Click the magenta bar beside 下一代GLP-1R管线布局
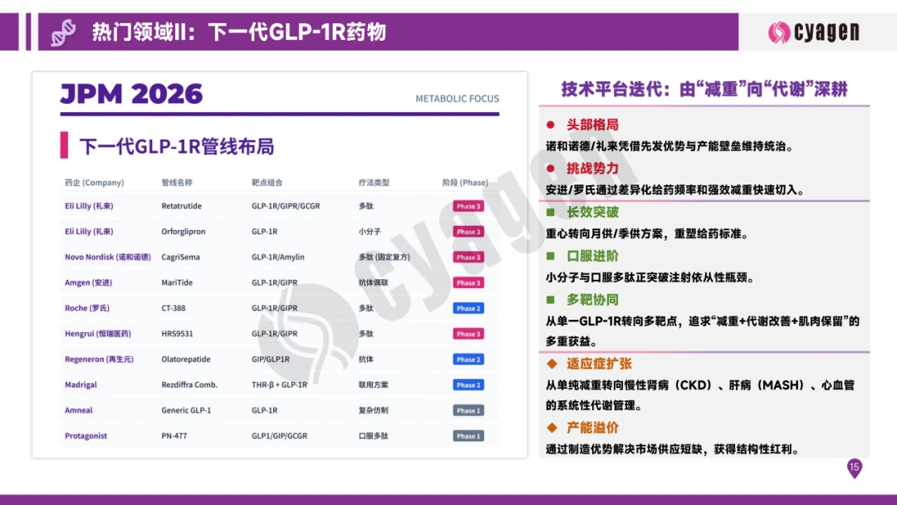The height and width of the screenshot is (505, 897). click(64, 145)
